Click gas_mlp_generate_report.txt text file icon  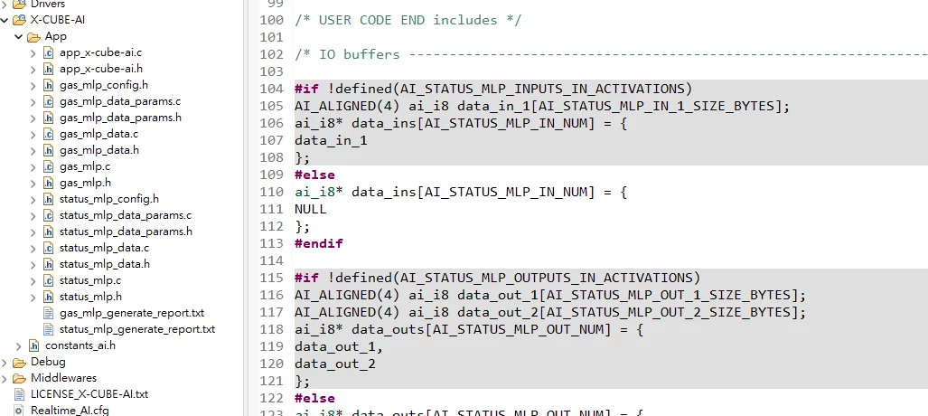(x=49, y=313)
